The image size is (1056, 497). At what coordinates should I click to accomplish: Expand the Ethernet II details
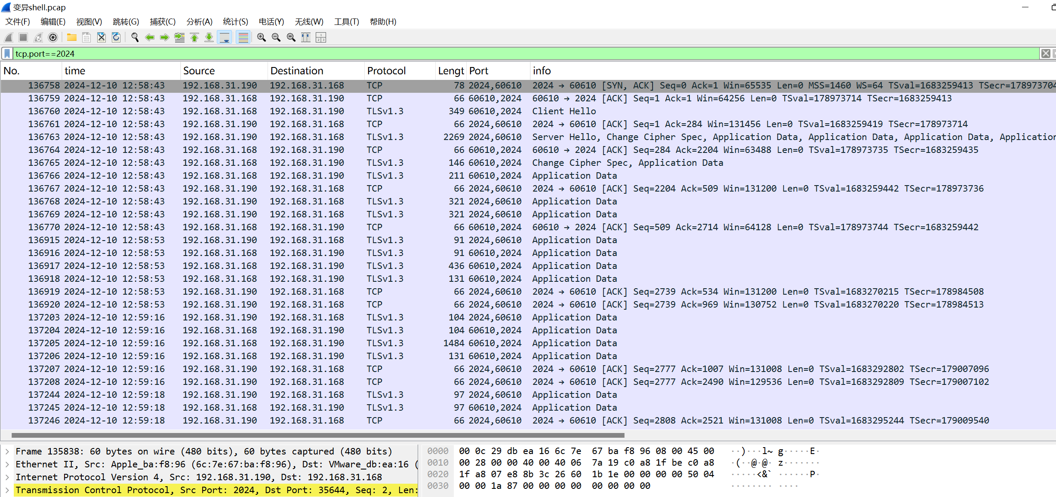click(7, 464)
